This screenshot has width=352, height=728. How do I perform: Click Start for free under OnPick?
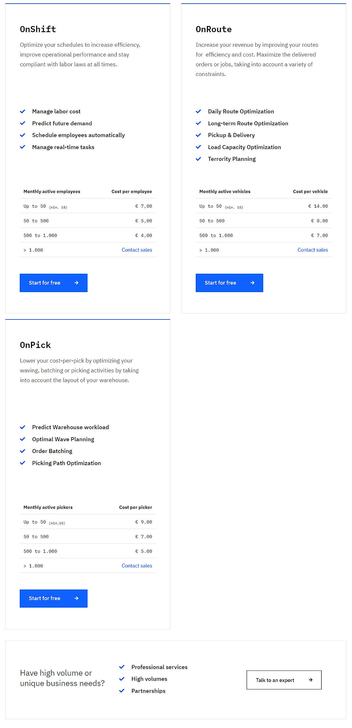point(53,598)
